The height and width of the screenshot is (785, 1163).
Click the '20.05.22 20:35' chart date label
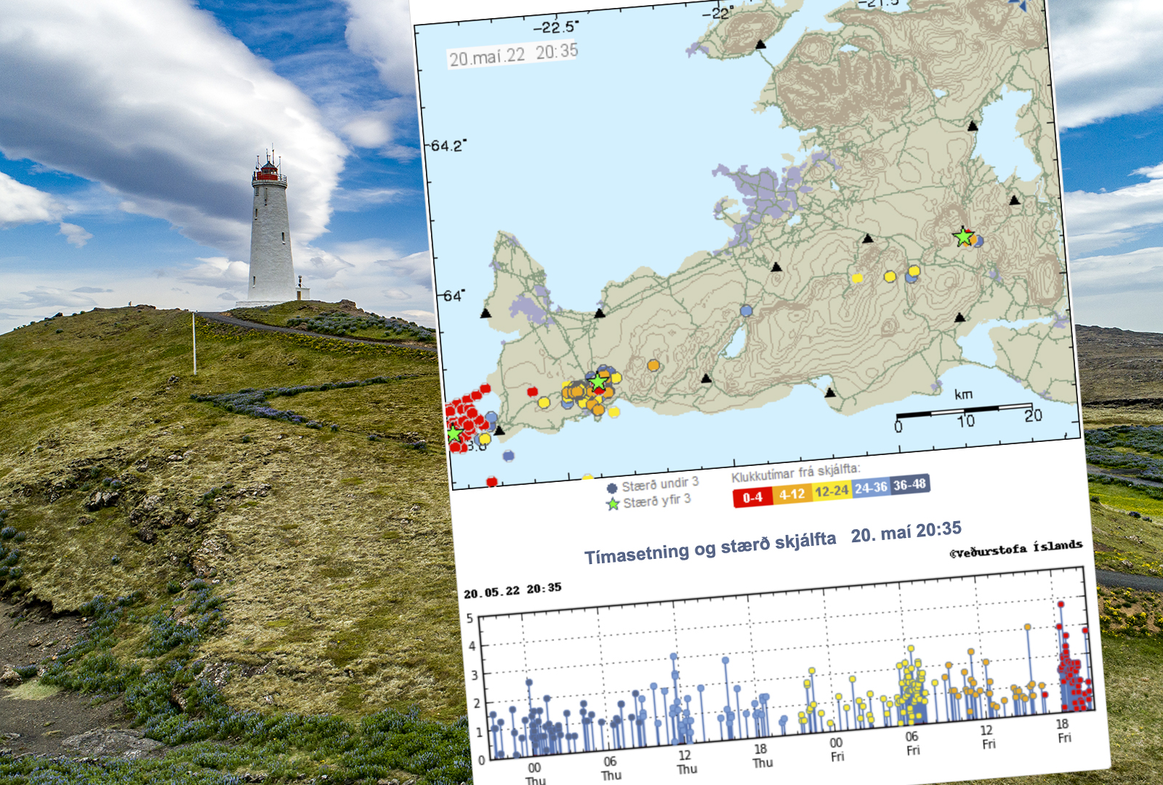coord(513,590)
